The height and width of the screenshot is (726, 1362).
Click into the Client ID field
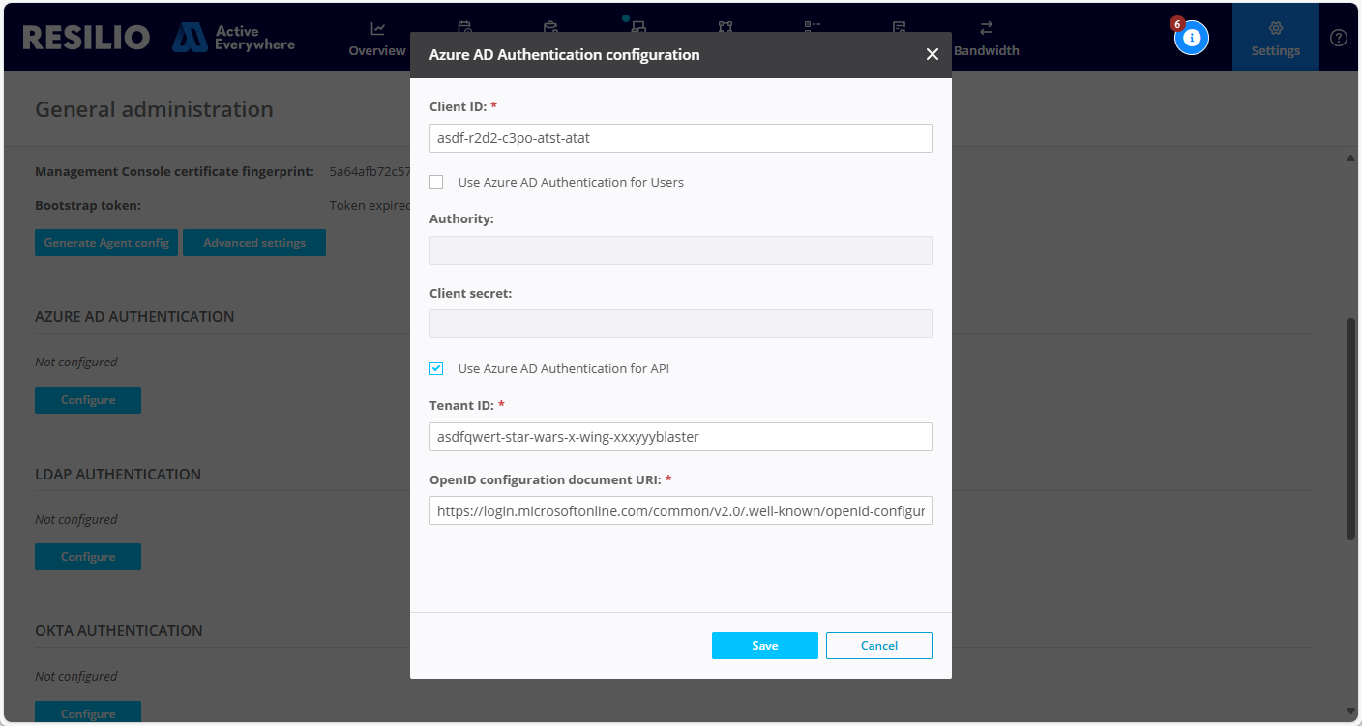coord(680,138)
